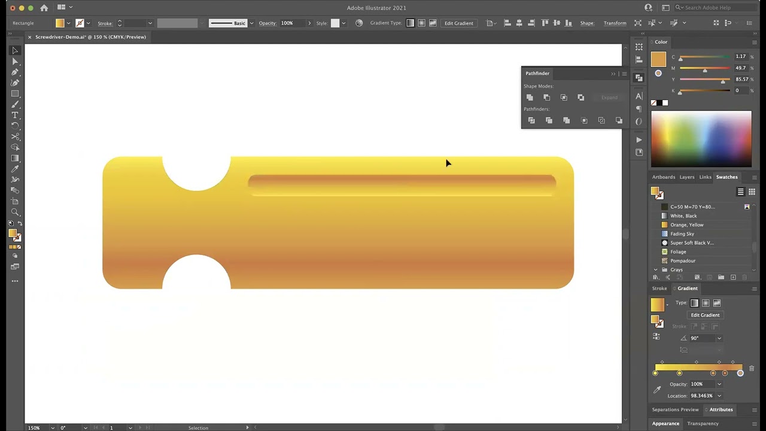
Task: Click the Transform link in control bar
Action: click(615, 23)
